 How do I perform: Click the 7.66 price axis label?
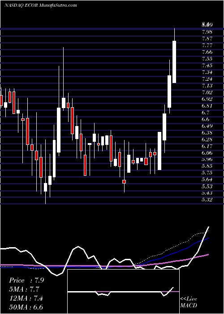207,52
